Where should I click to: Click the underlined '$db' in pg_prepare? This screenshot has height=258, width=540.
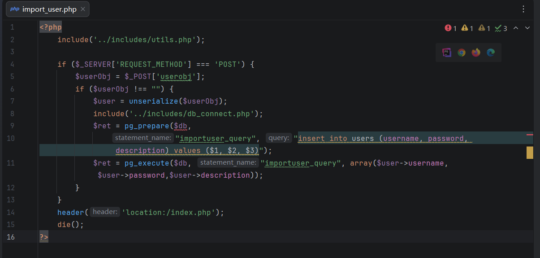181,126
